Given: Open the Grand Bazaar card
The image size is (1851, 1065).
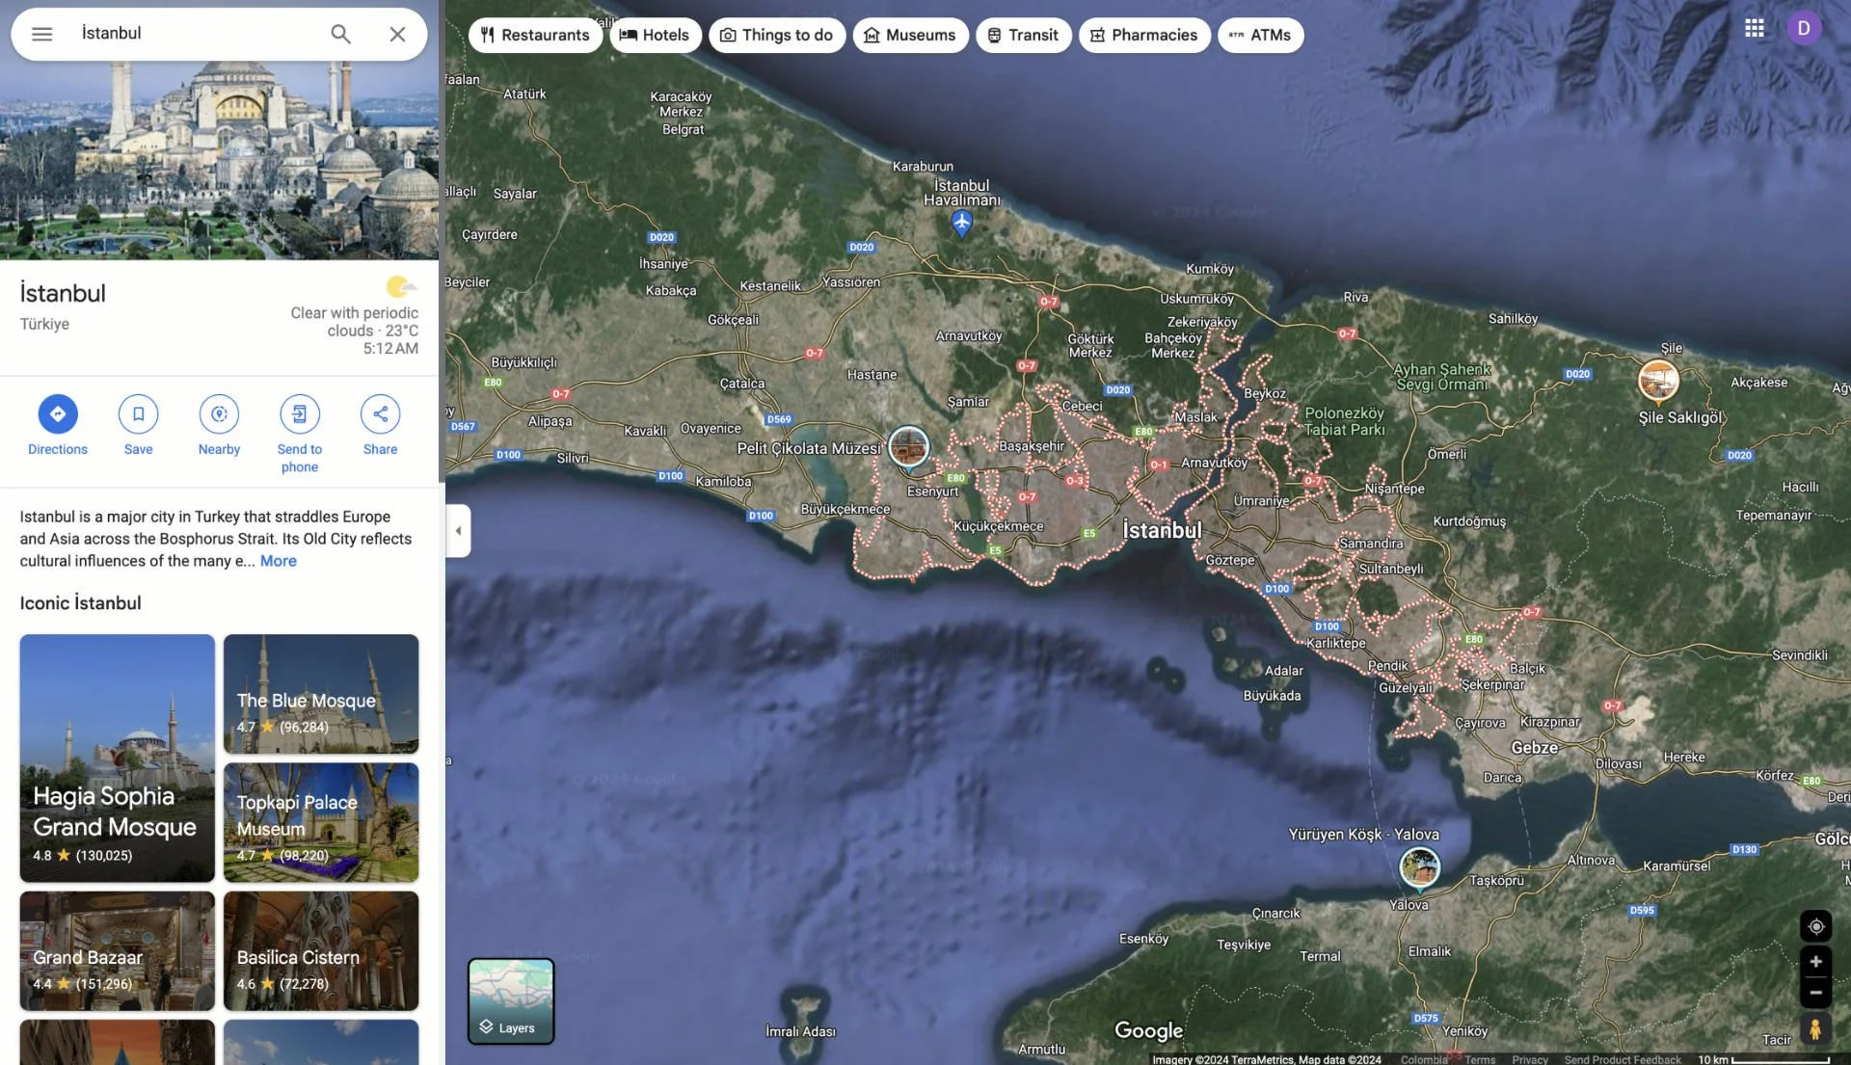Looking at the screenshot, I should [x=118, y=950].
